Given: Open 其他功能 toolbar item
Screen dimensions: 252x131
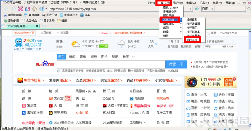Looking at the screenshot, I should click(32, 15).
